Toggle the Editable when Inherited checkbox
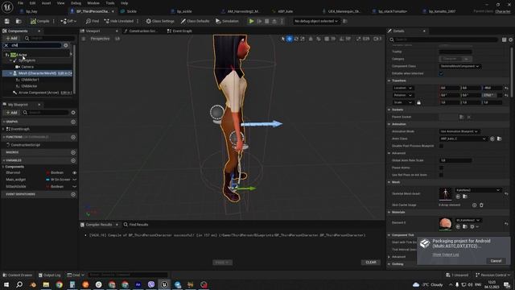This screenshot has height=290, width=515. pos(441,73)
